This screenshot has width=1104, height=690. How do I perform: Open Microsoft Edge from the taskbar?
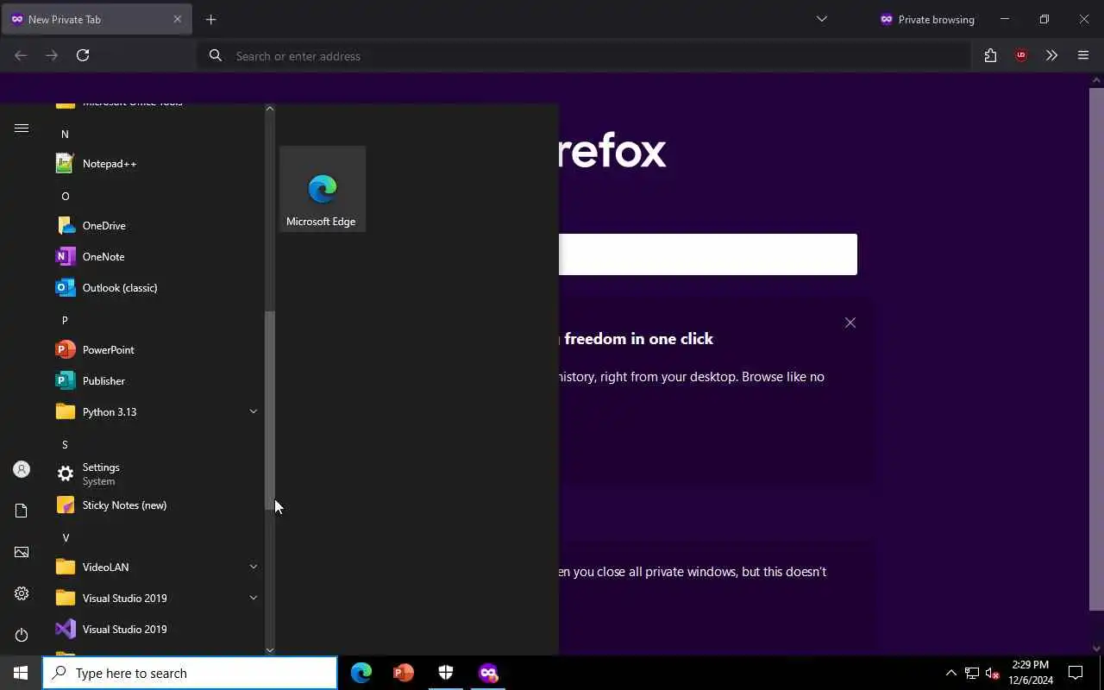(x=361, y=673)
